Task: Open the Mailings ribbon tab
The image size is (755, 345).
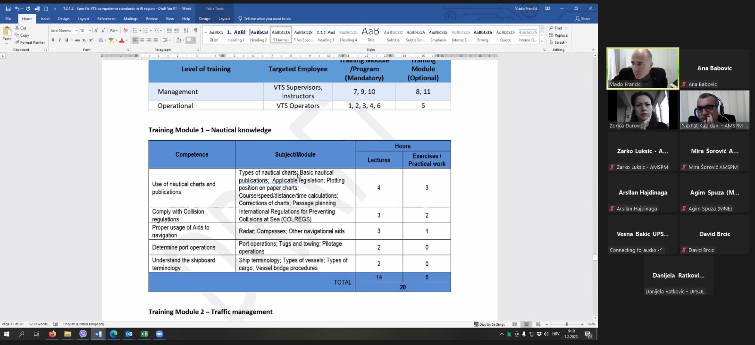Action: click(x=131, y=19)
